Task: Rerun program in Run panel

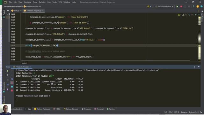Action: [x=8, y=71]
